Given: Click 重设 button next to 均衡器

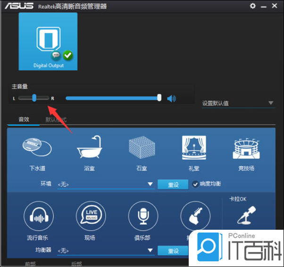Looking at the screenshot, I should coord(173,251).
